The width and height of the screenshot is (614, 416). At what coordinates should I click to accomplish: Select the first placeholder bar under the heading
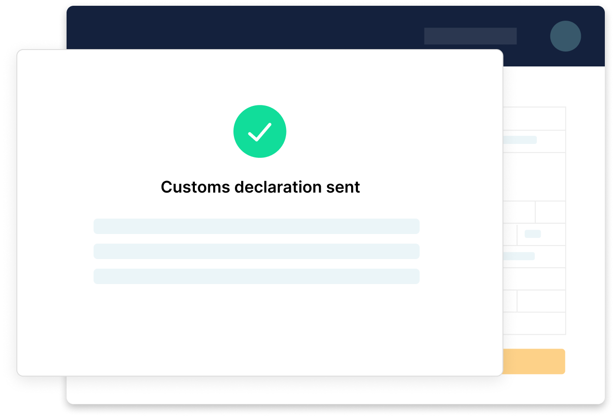click(x=256, y=226)
